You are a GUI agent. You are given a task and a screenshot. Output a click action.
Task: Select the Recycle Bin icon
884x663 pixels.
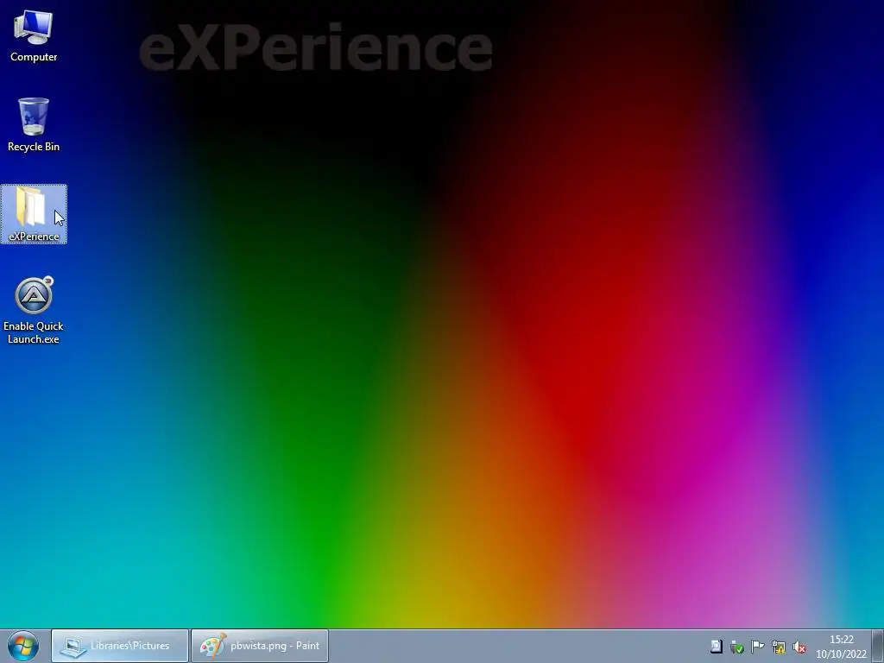34,124
